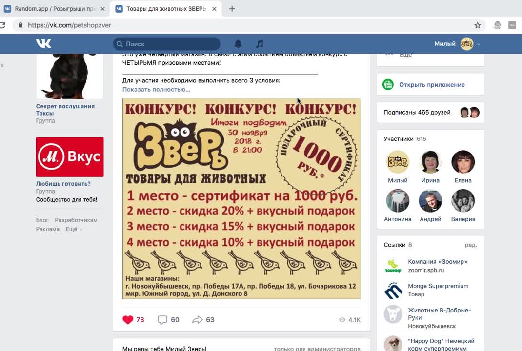Click the lock icon in the address bar
The height and width of the screenshot is (351, 522).
[20, 25]
